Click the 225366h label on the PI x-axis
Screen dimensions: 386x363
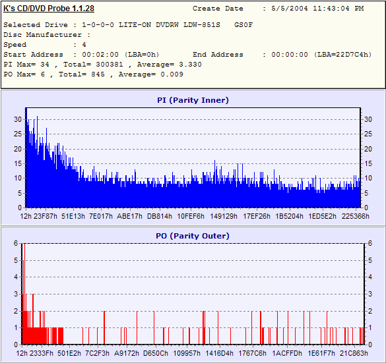point(355,216)
